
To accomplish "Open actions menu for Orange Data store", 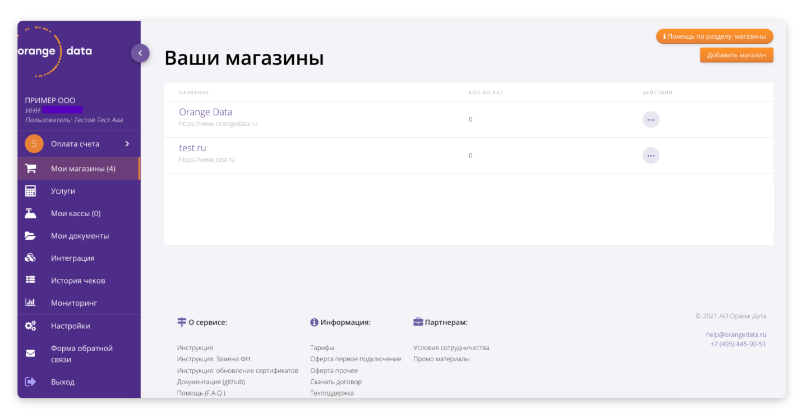I will tap(650, 119).
